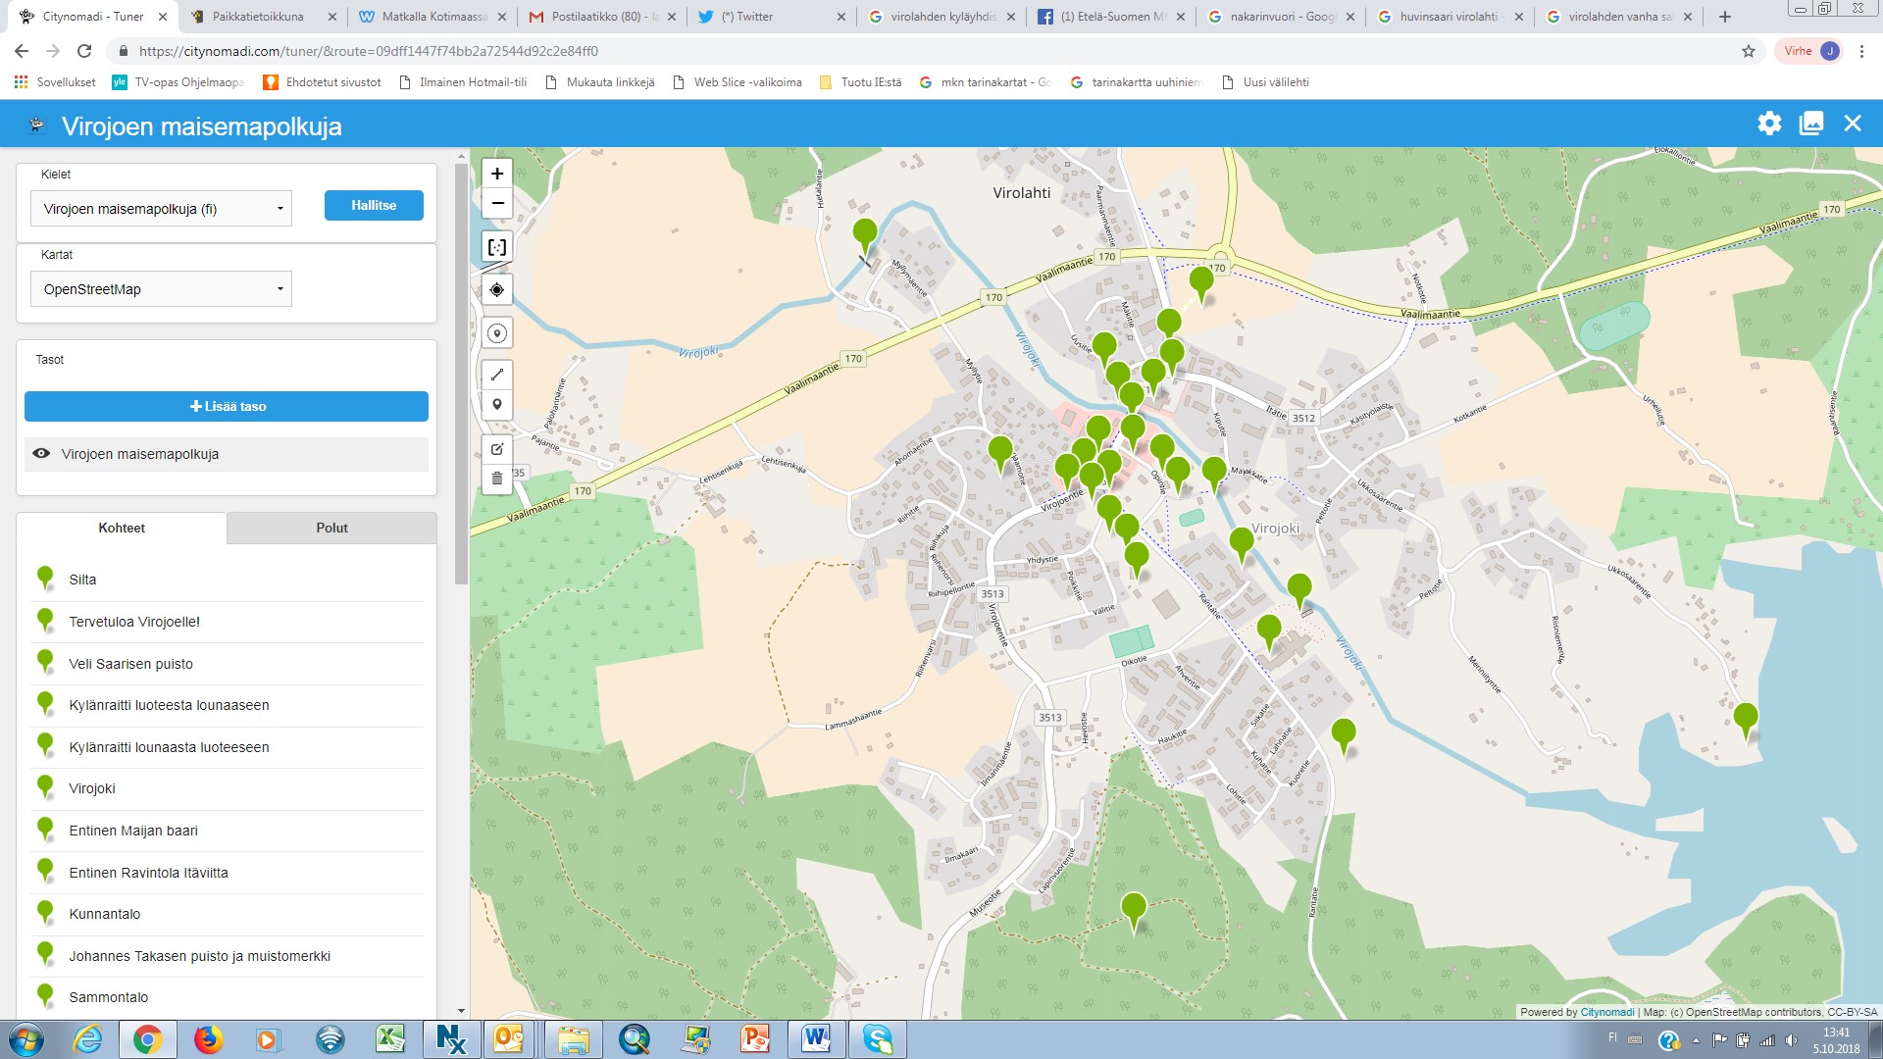The image size is (1883, 1059).
Task: Select Kylänraitti luoteesta lounaaseen item
Action: 227,705
